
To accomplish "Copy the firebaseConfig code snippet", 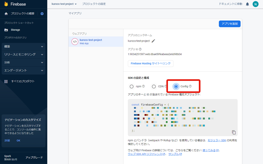I will click(234, 132).
